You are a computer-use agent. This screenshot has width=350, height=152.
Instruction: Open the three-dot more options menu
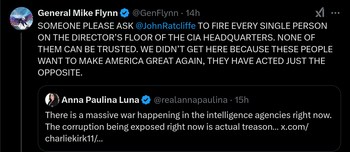pos(335,13)
